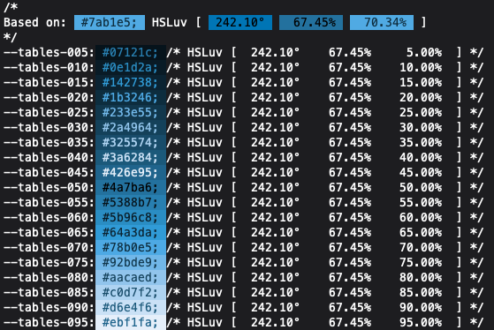
Task: Click the 15.00% lightness value
Action: point(421,82)
